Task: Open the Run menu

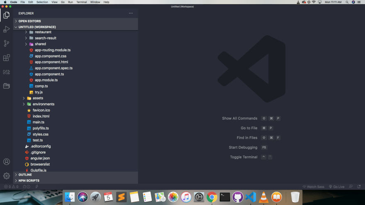Action: 70,2
